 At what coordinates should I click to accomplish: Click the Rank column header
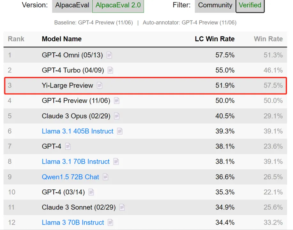point(16,39)
